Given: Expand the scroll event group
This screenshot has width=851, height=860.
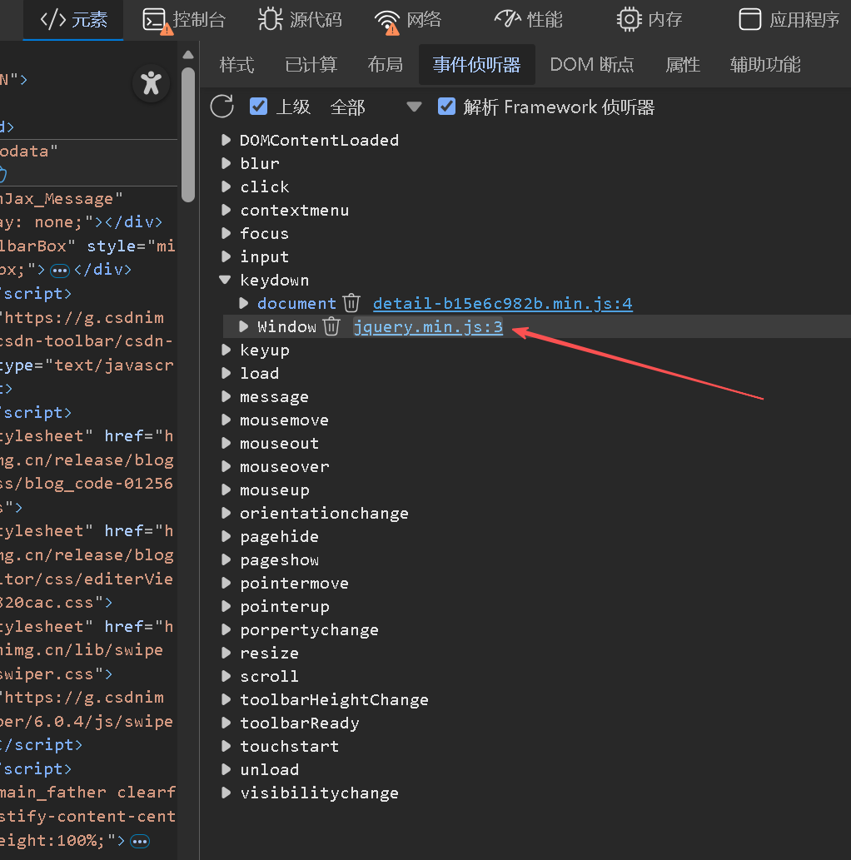Looking at the screenshot, I should [226, 676].
